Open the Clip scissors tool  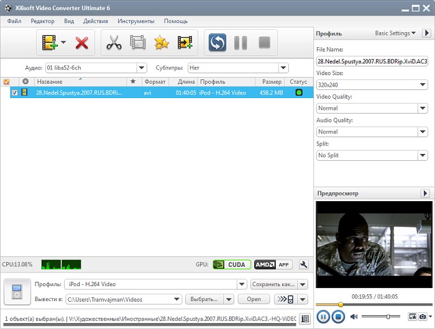pos(114,42)
